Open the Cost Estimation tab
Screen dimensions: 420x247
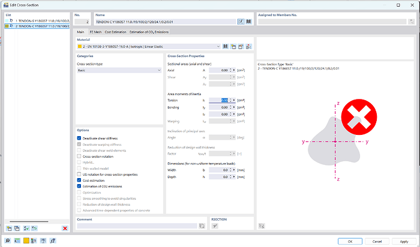[115, 32]
